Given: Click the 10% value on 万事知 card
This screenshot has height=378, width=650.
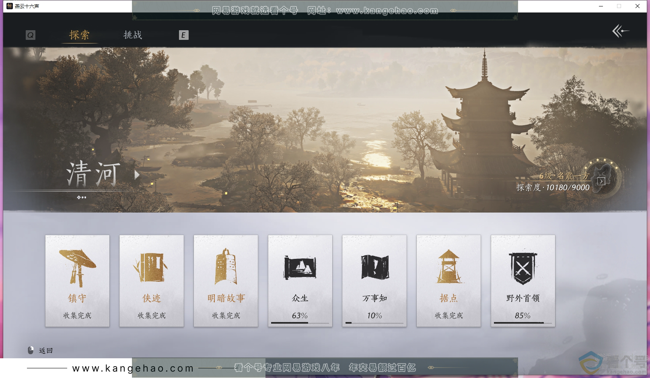Looking at the screenshot, I should pyautogui.click(x=374, y=316).
